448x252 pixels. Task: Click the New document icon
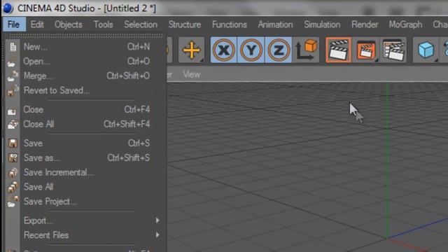[x=13, y=47]
